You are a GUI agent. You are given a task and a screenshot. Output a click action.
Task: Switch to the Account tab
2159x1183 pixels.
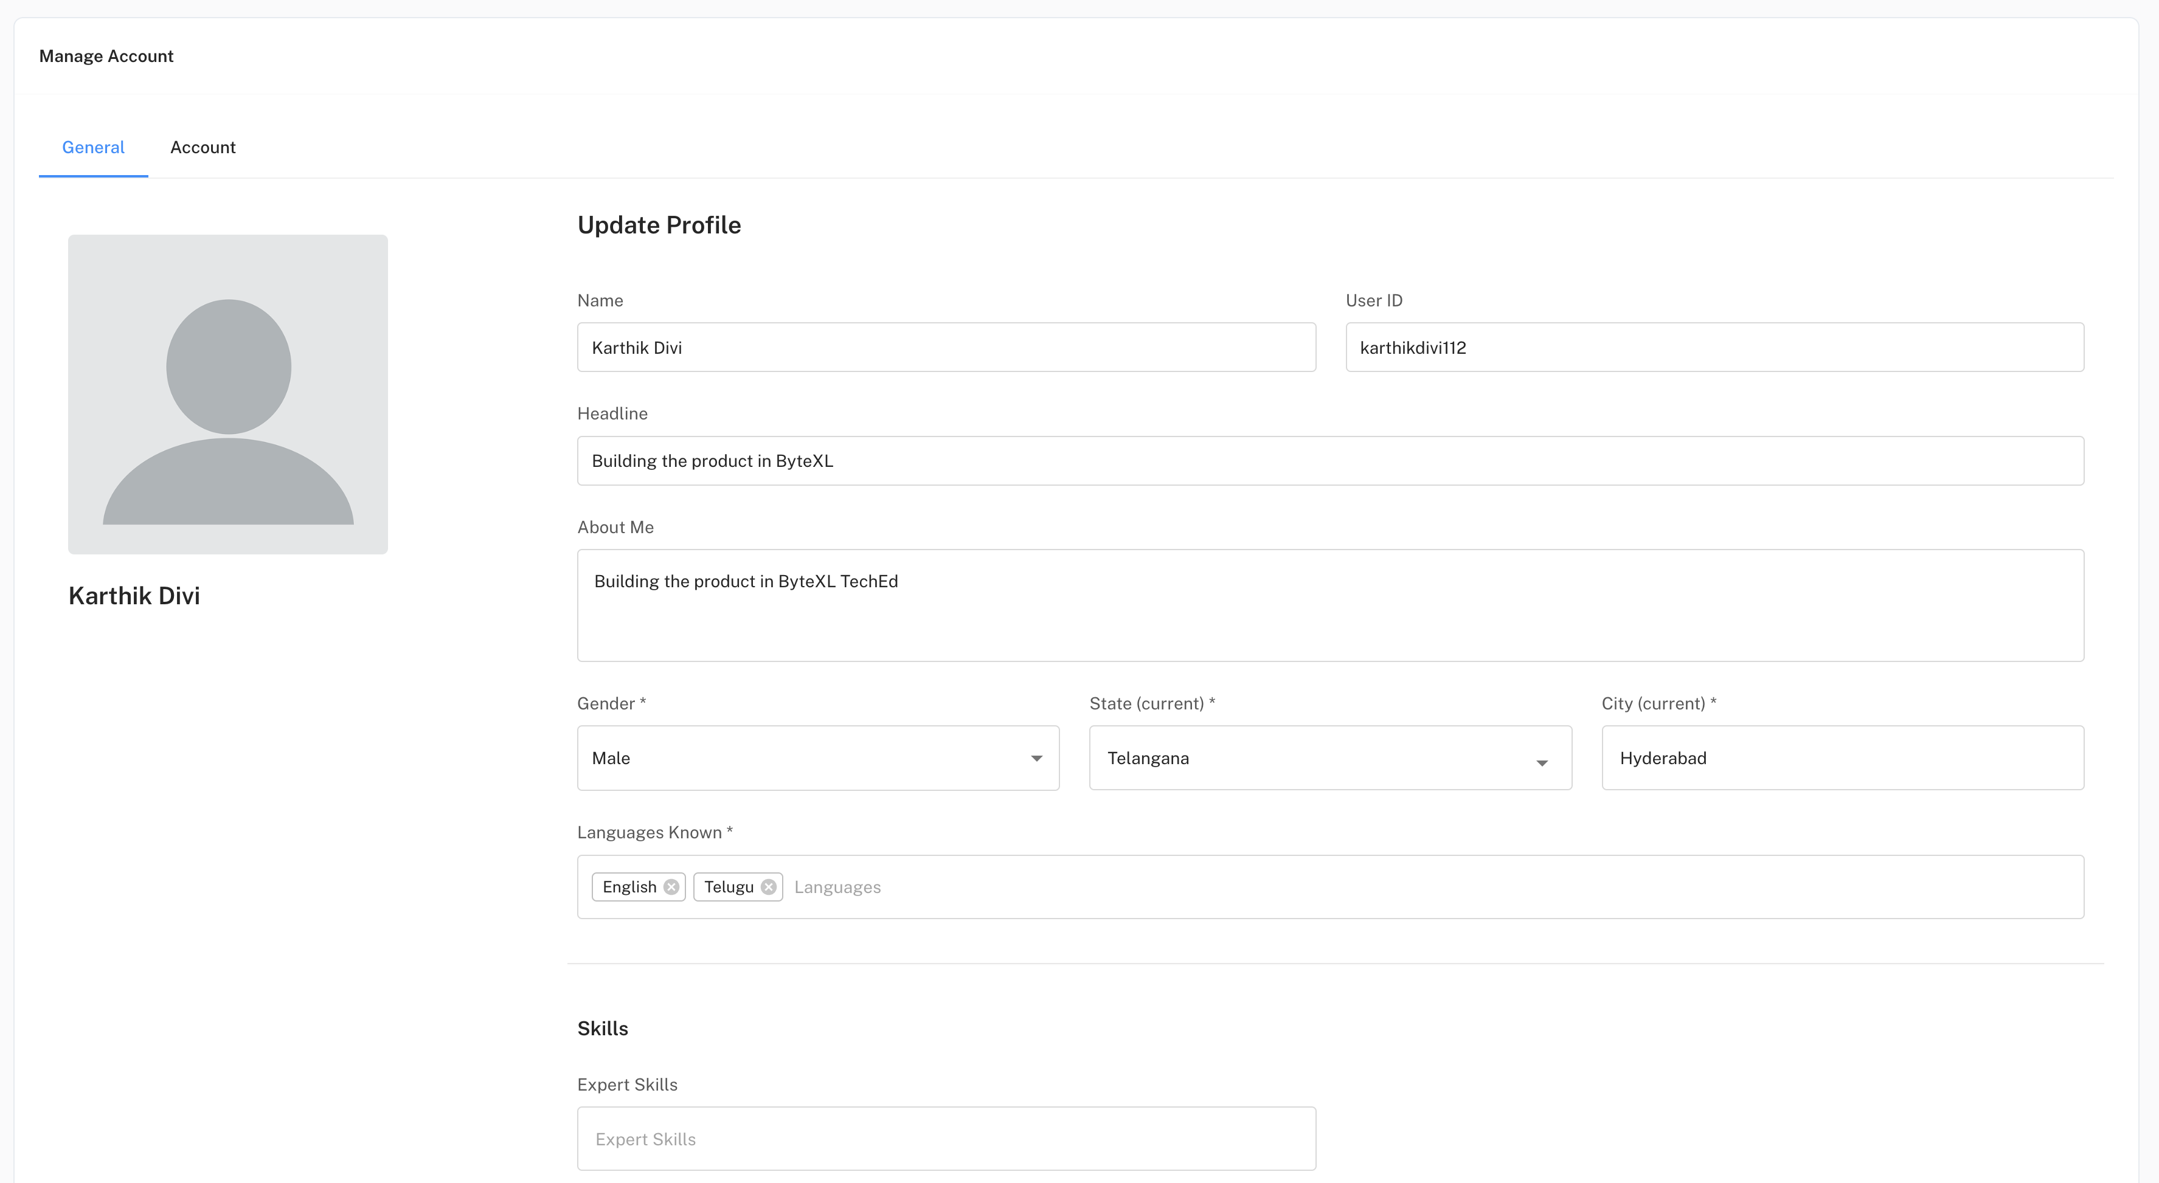pos(203,148)
